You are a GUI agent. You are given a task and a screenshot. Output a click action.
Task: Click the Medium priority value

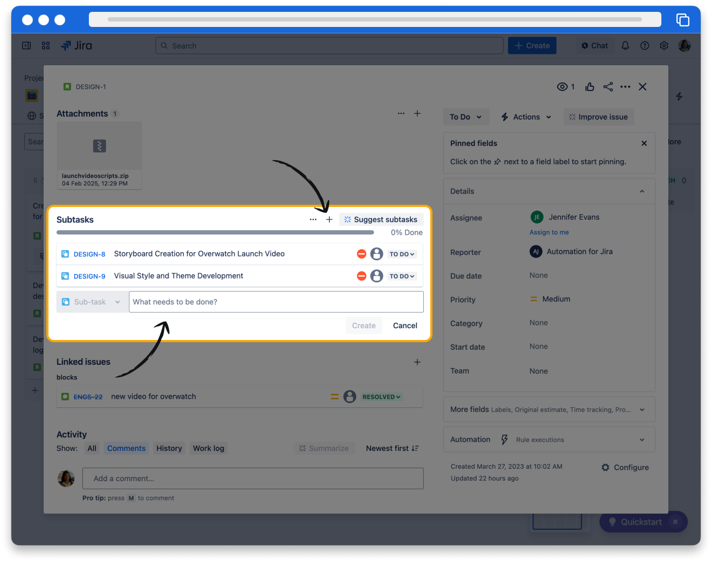(550, 299)
